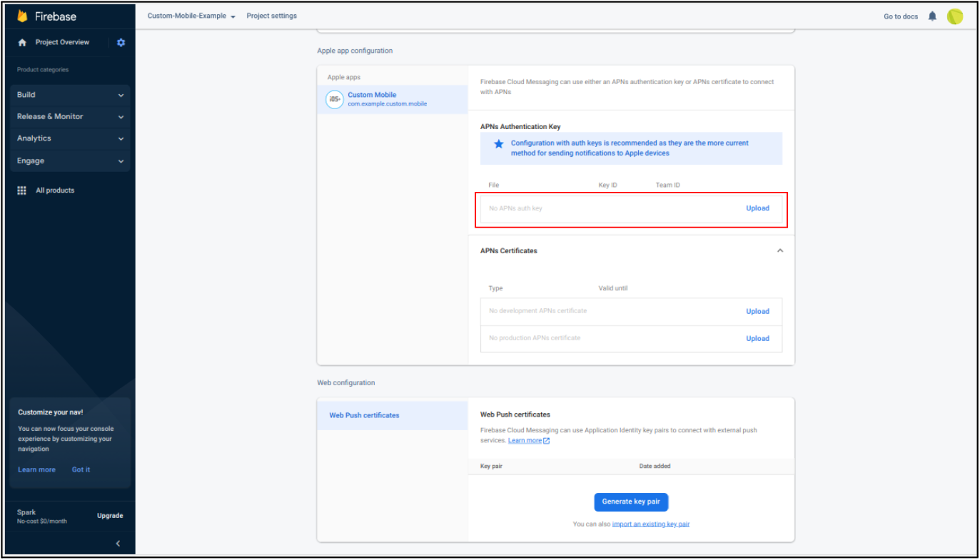Click the 'Type' column header
The image size is (980, 560).
pyautogui.click(x=495, y=289)
